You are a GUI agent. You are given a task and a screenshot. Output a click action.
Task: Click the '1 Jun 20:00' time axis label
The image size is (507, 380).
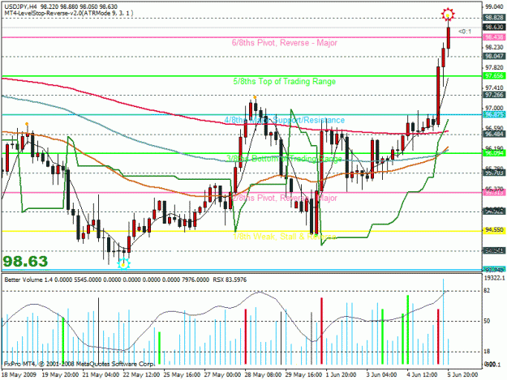[x=342, y=375]
